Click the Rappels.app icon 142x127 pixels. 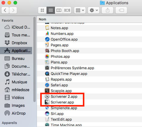(47, 79)
